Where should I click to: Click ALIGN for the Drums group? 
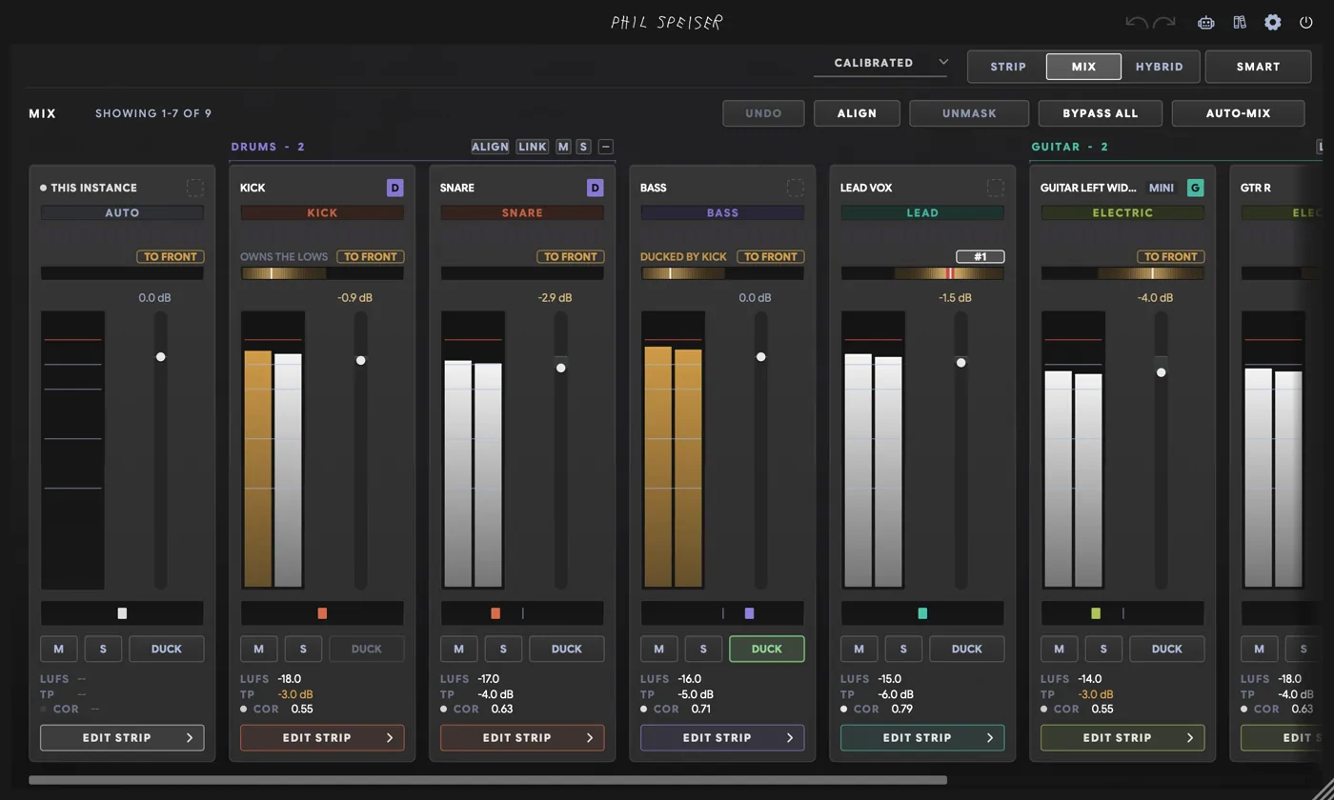(490, 147)
